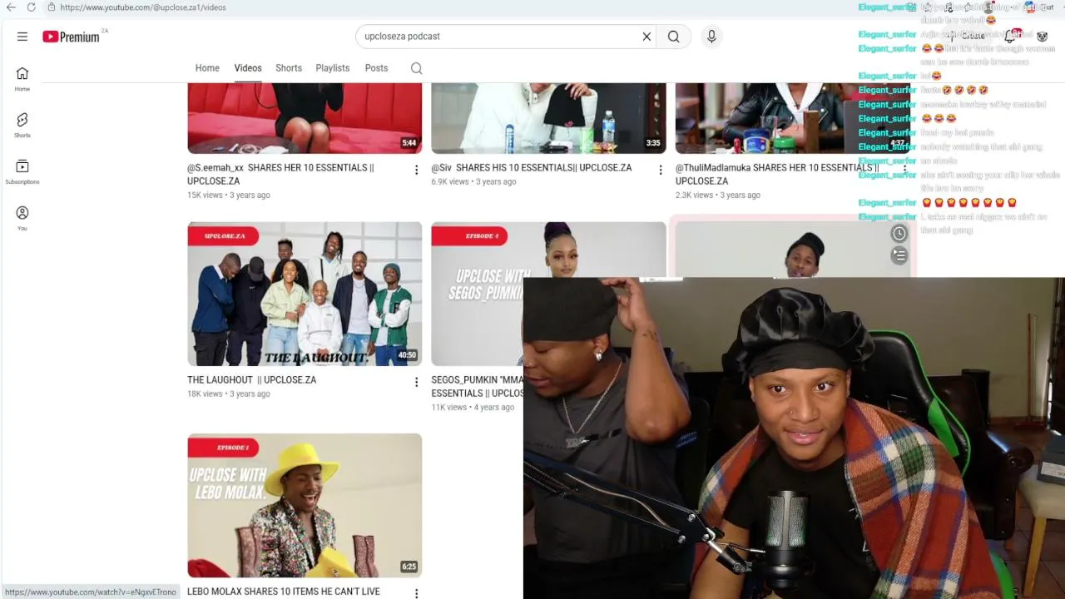Click the 3:35 duration badge
The image size is (1065, 599).
click(653, 143)
